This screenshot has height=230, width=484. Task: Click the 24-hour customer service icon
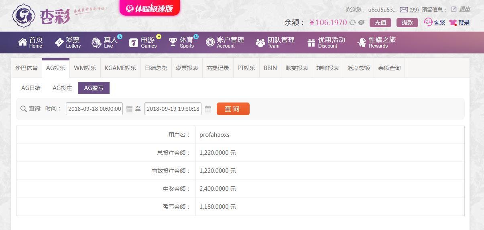pos(428,22)
